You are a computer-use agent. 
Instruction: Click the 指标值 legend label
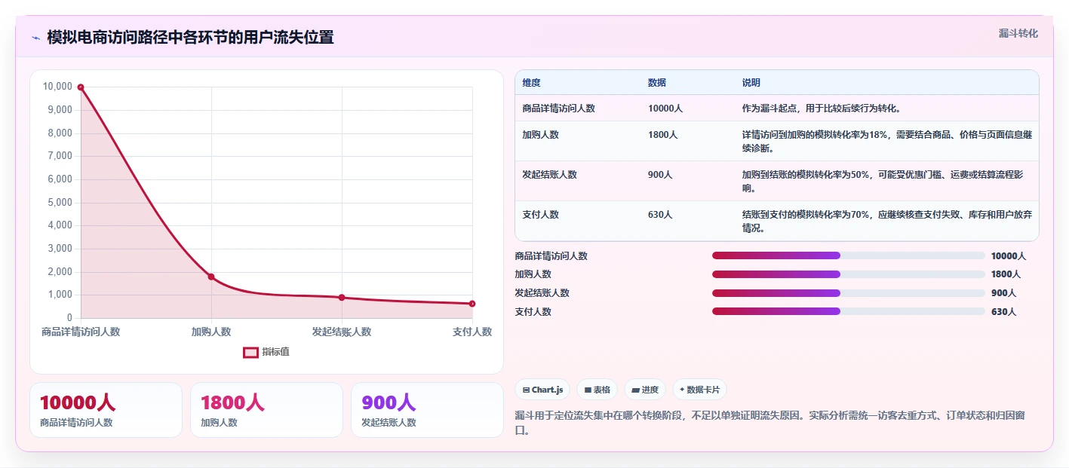click(275, 352)
